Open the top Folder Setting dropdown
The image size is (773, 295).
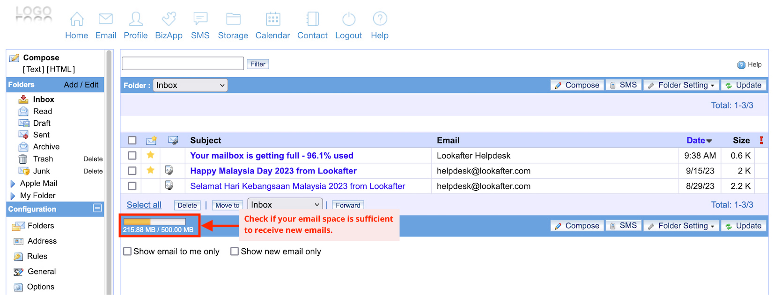click(681, 85)
